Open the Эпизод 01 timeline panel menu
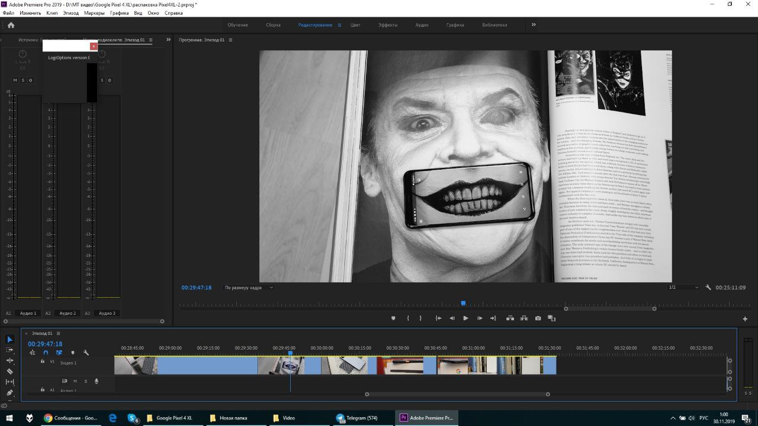The image size is (758, 426). [58, 333]
